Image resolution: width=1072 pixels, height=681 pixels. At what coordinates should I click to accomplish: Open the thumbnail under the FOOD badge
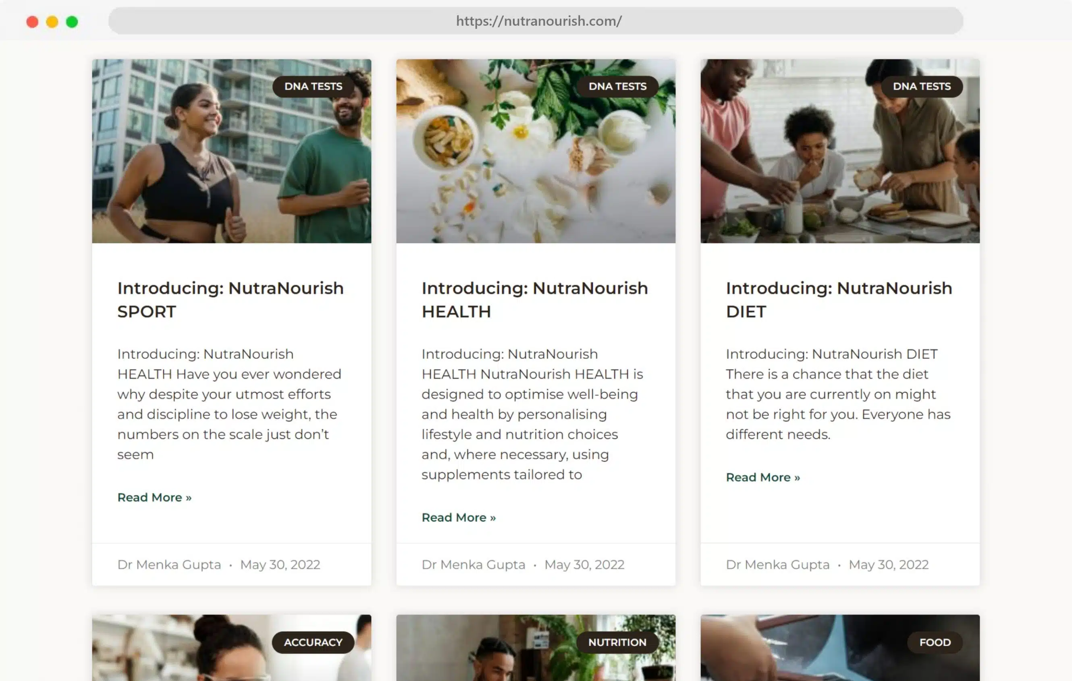(840, 648)
